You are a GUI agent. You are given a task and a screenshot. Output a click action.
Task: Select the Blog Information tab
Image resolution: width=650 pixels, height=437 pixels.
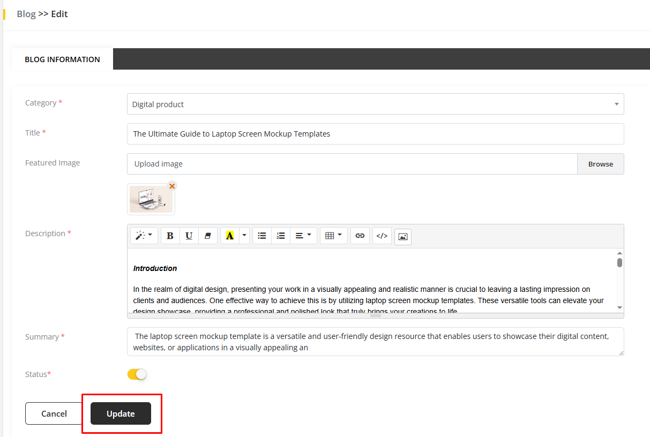(62, 59)
